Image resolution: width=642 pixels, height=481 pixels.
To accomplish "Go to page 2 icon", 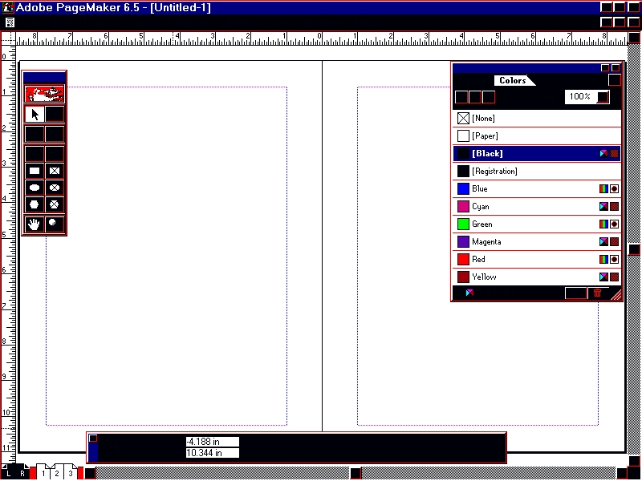I will (x=56, y=474).
